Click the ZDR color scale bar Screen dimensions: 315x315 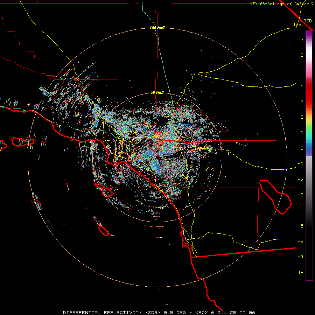[309, 155]
